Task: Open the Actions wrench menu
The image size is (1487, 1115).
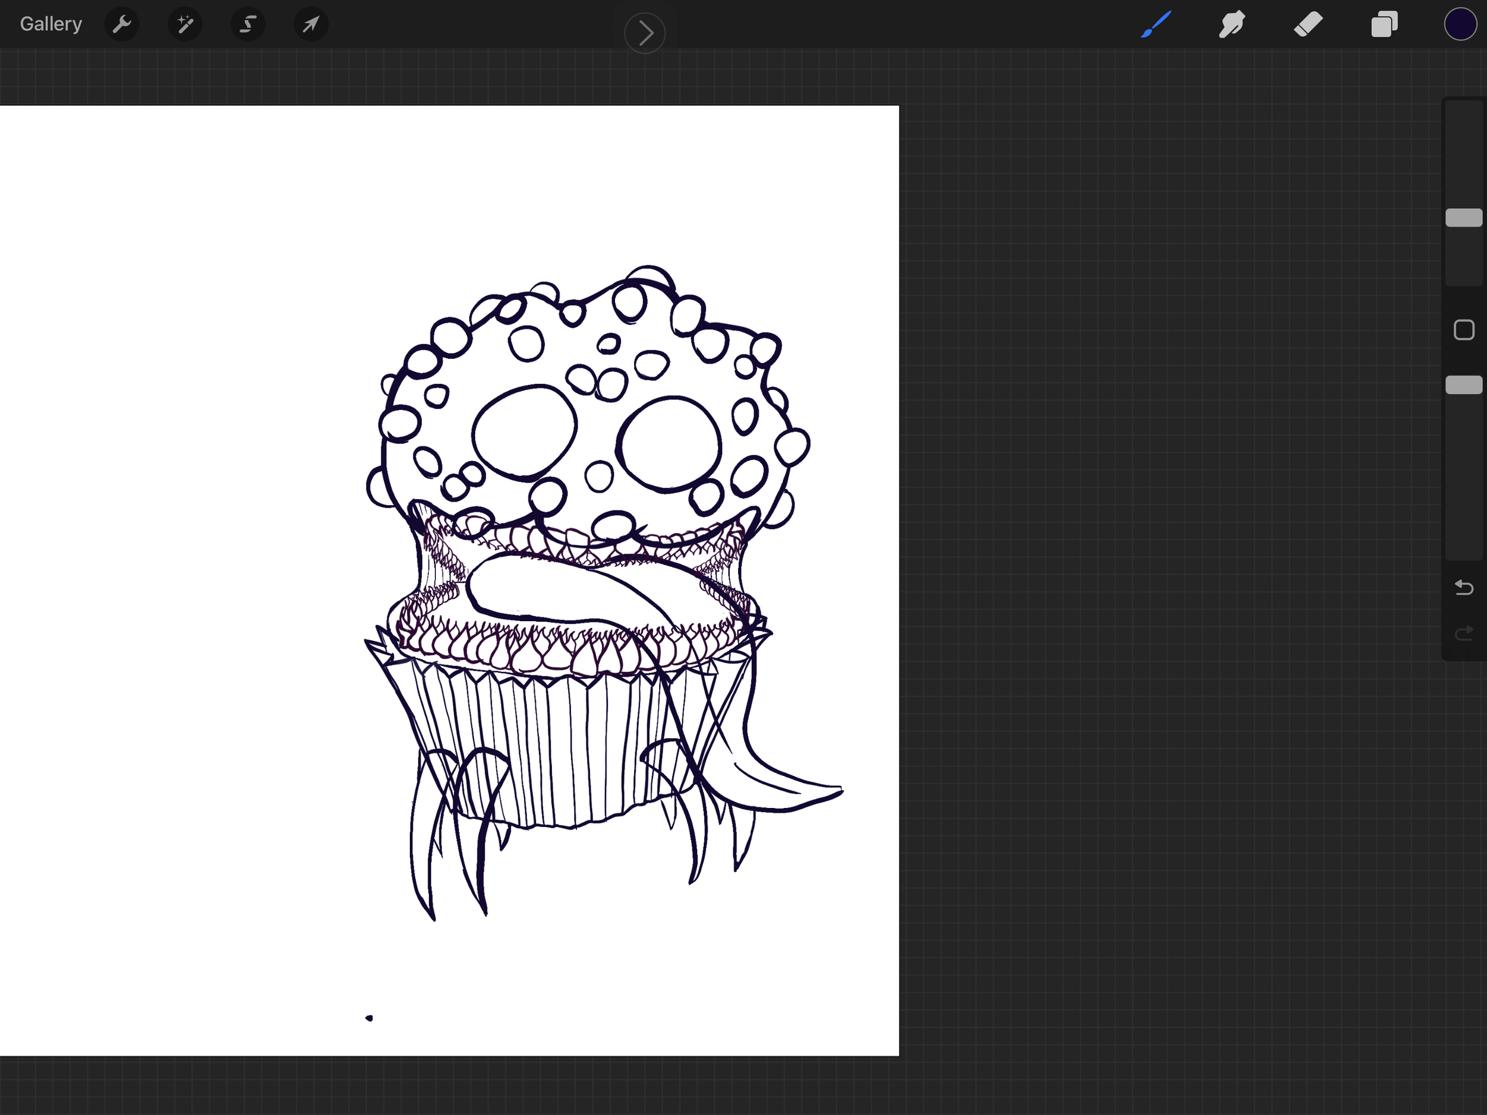Action: tap(122, 25)
